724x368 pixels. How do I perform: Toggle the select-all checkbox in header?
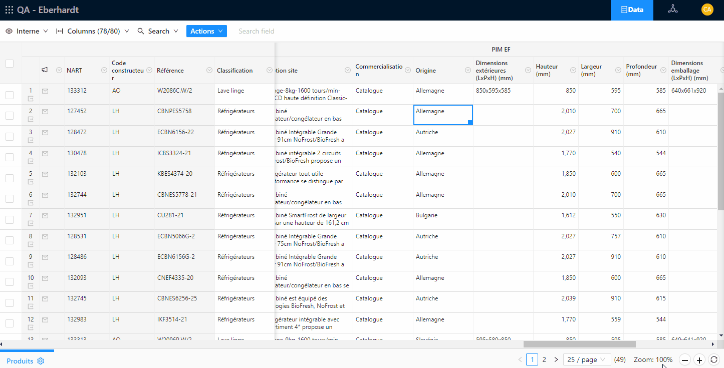(x=10, y=64)
